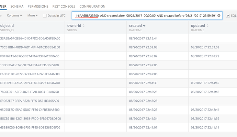Select objectId 7826EE61-A2F0-4876-FFAB-B004131A8700
The image size is (237, 137).
[30, 92]
